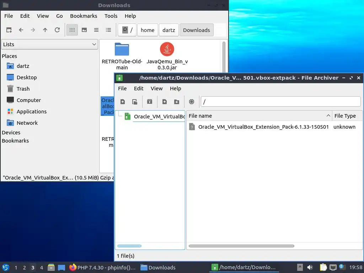Click horizontal scrollbar under archiver tree pane
This screenshot has width=364, height=273.
(x=129, y=246)
